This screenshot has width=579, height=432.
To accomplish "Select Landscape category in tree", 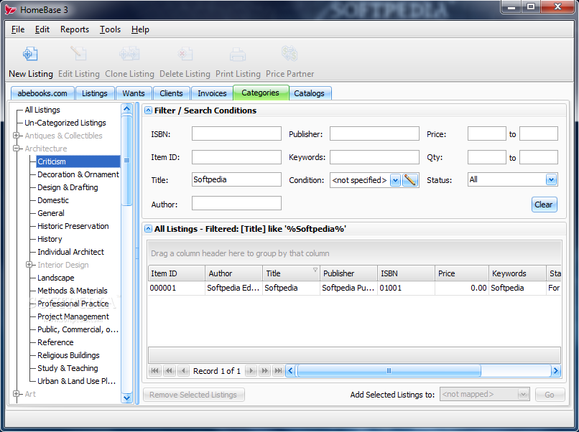I will (x=56, y=278).
